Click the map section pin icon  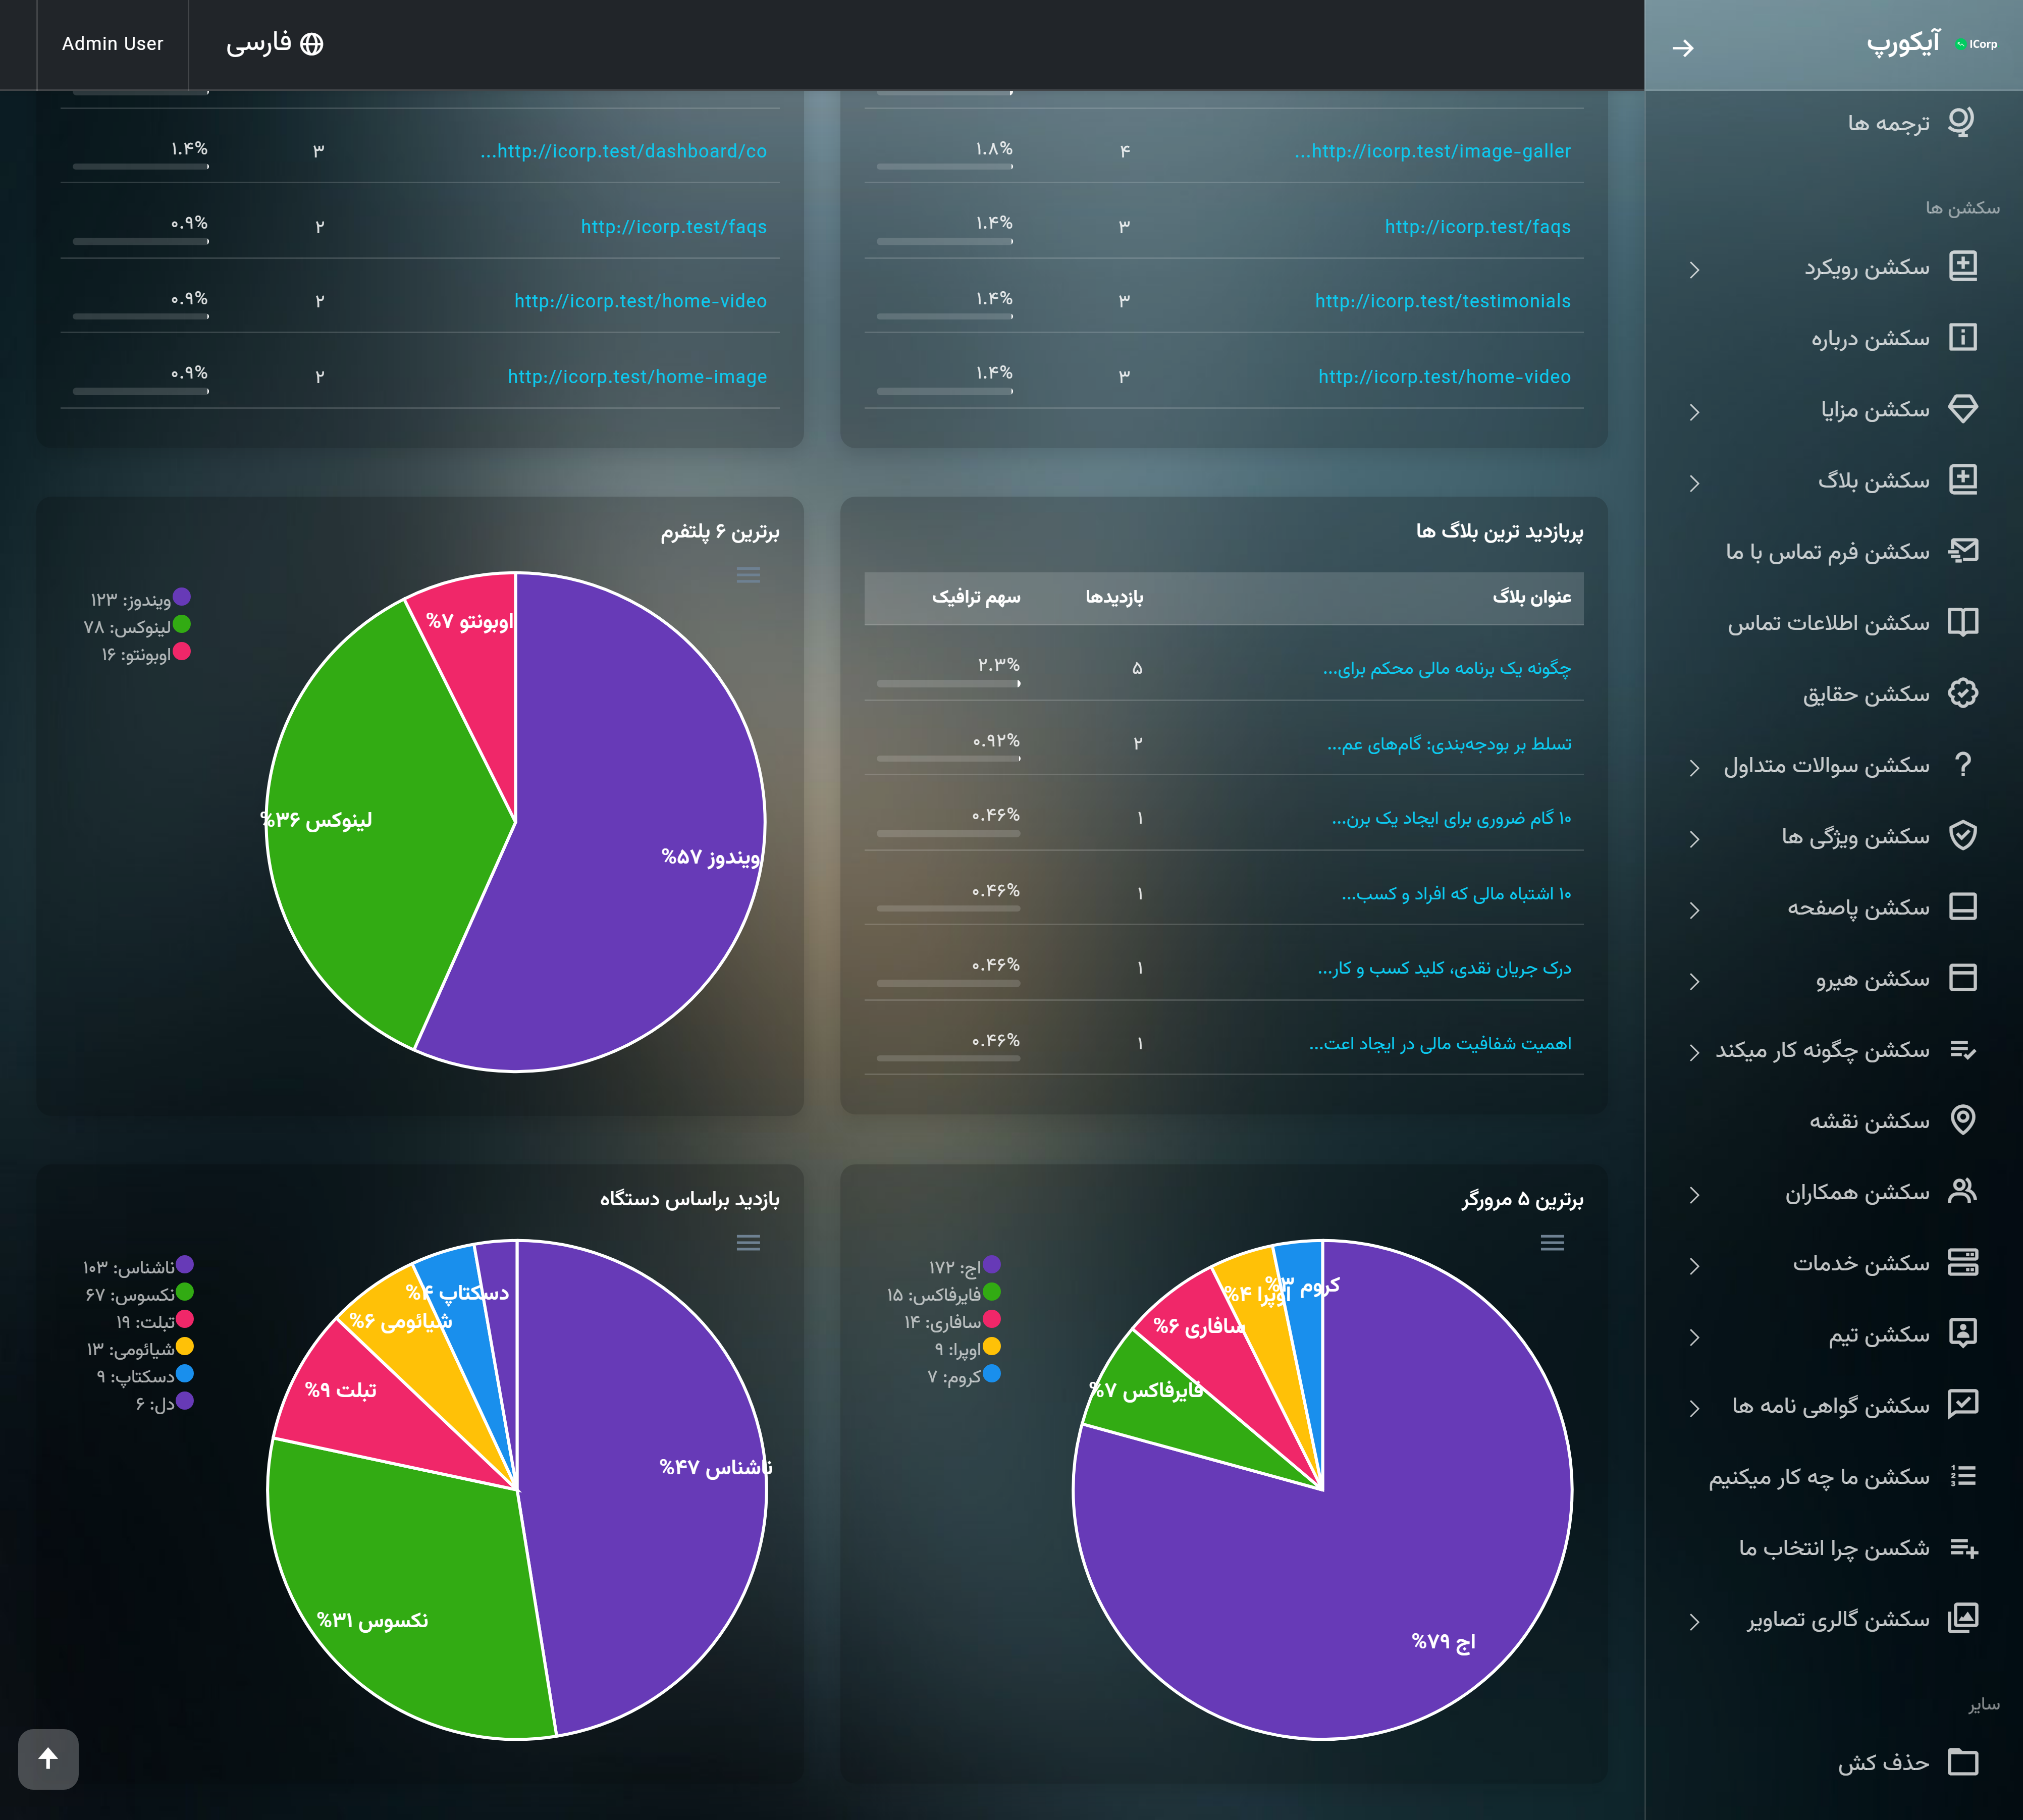(x=1962, y=1120)
